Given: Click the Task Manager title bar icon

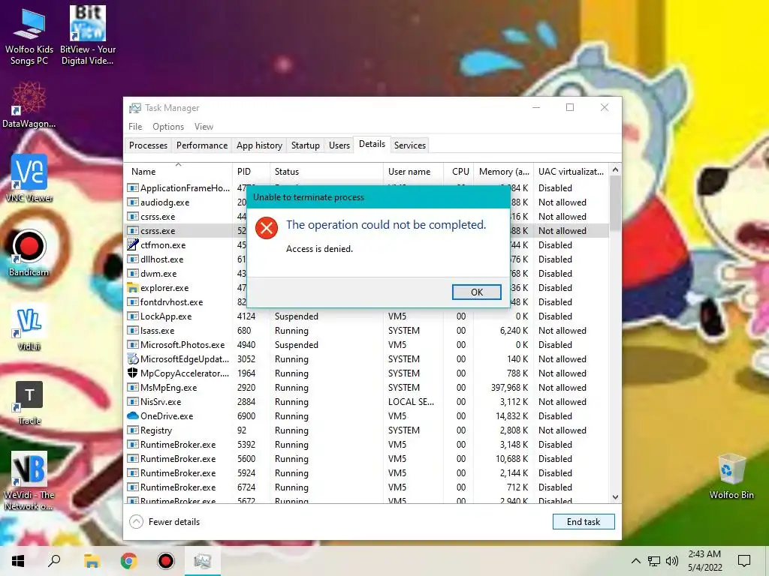Looking at the screenshot, I should pos(135,108).
